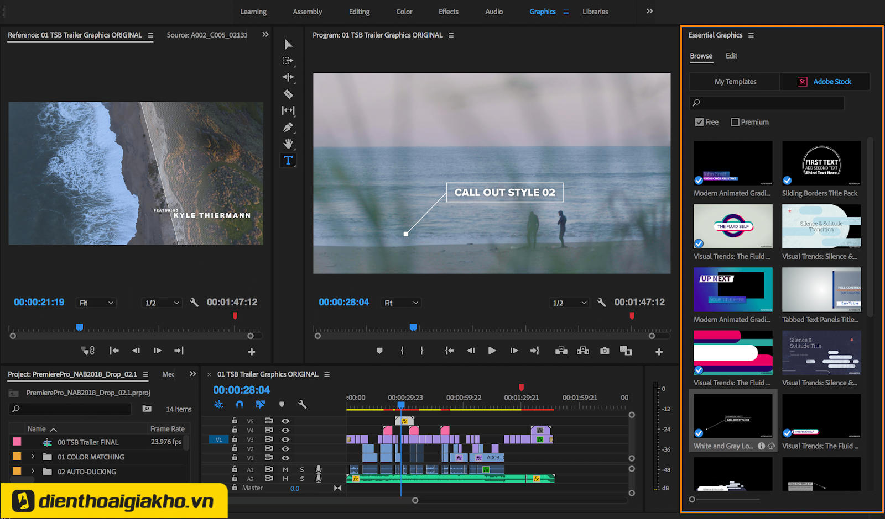Open Program monitor Fit zoom dropdown
This screenshot has width=885, height=519.
click(x=402, y=303)
